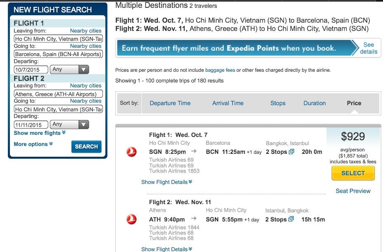This screenshot has height=252, width=383.
Task: Click See details on Expedia Points banner
Action: (x=369, y=48)
